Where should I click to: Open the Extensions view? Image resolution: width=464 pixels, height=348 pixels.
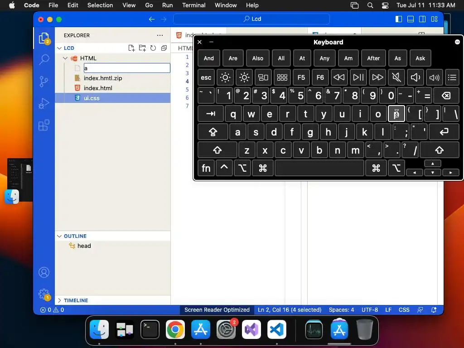click(44, 125)
